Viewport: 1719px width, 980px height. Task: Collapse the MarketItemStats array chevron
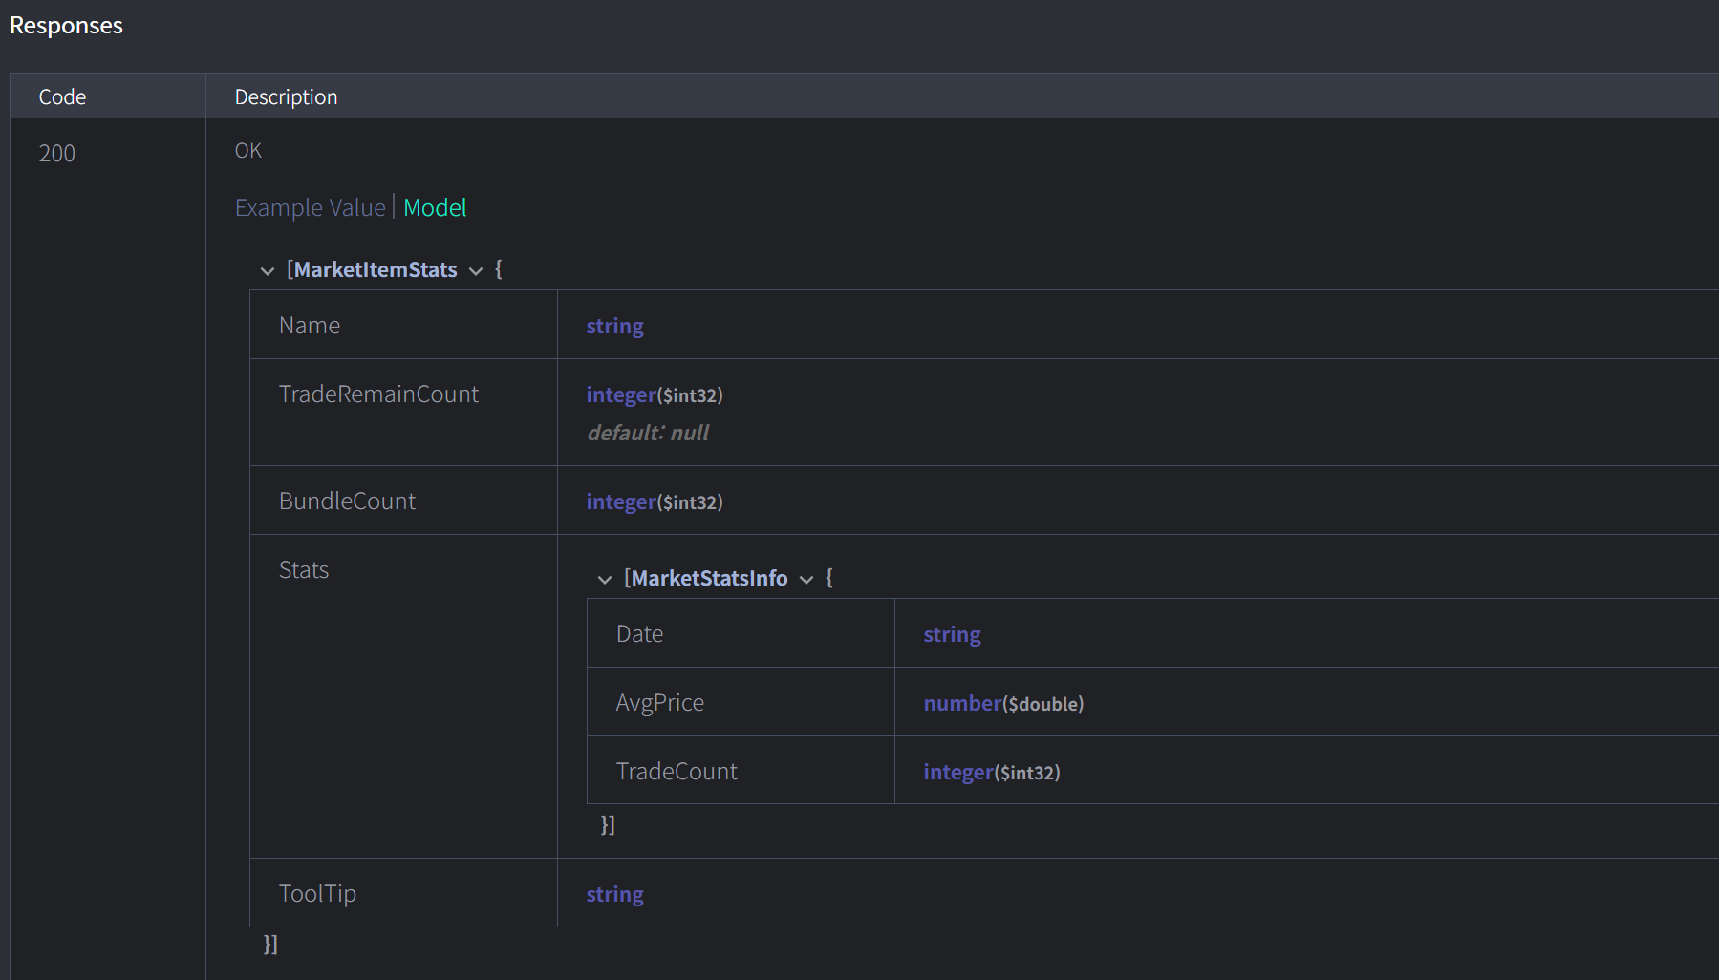tap(268, 271)
